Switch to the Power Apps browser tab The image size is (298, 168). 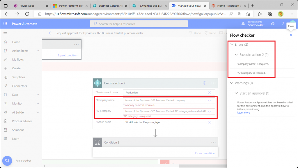[x=30, y=6]
